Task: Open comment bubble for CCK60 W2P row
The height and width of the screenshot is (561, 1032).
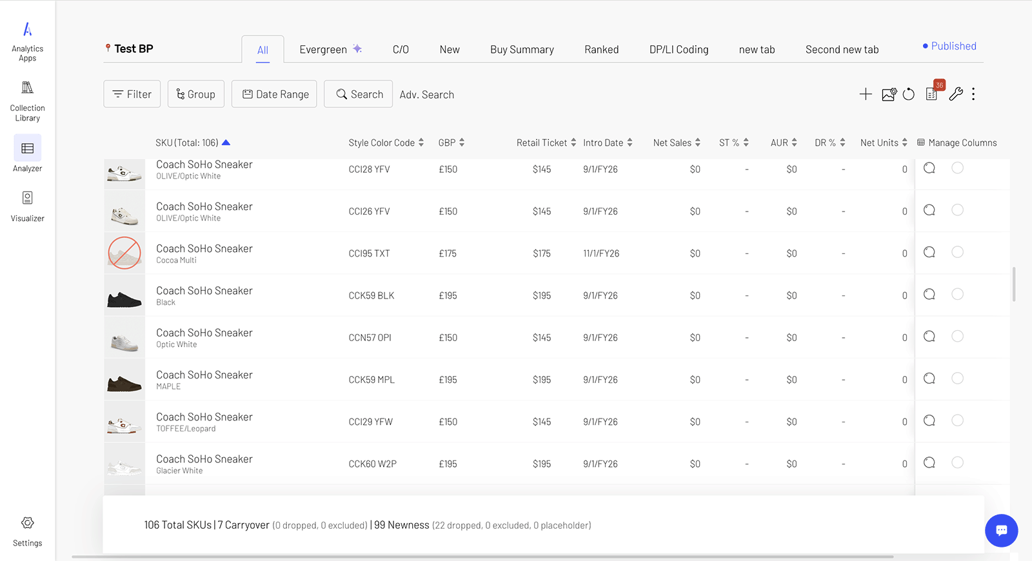Action: 929,462
